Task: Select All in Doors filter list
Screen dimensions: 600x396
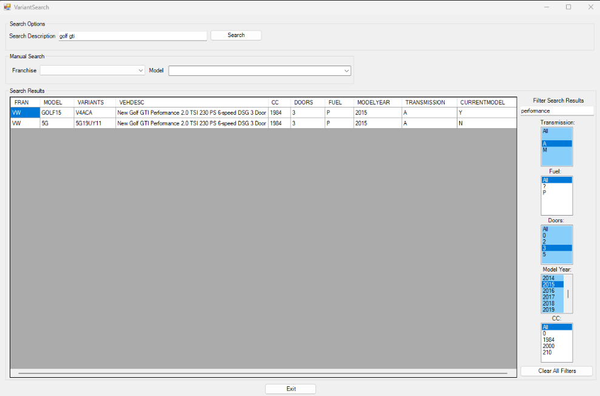Action: tap(557, 229)
